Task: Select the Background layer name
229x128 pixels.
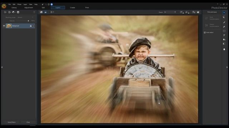Action: (x=16, y=26)
